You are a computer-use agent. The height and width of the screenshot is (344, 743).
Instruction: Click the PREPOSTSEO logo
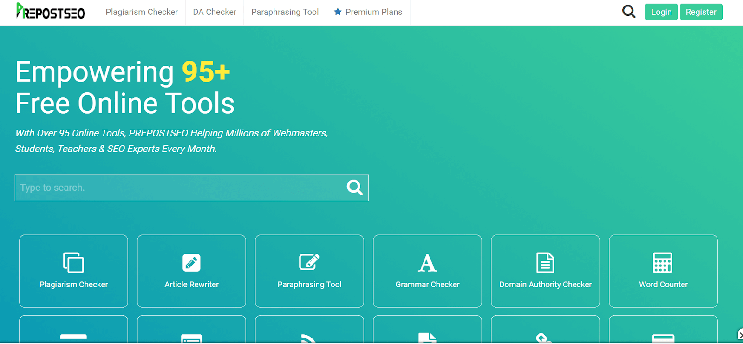50,11
